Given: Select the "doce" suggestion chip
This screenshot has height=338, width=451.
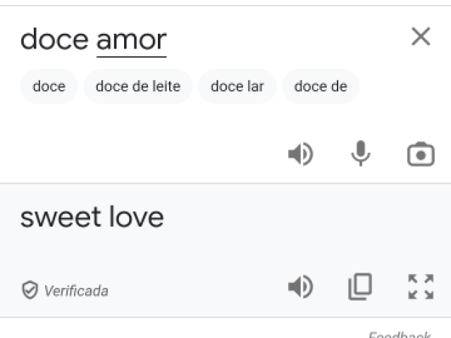Looking at the screenshot, I should tap(49, 86).
